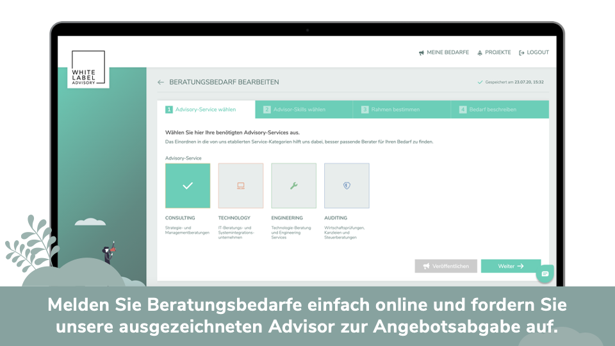Click the wrench icon in Engineering tile
The height and width of the screenshot is (346, 615).
click(293, 186)
